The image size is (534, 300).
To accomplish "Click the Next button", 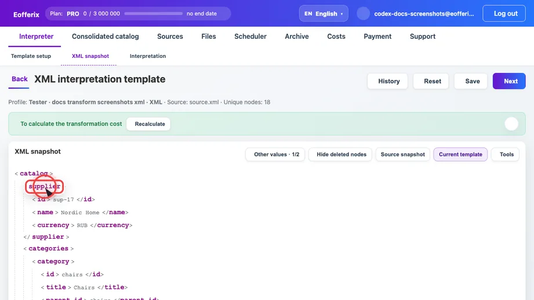I will pos(509,81).
